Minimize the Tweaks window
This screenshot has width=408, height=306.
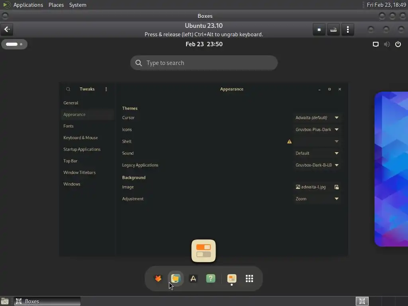pos(319,89)
